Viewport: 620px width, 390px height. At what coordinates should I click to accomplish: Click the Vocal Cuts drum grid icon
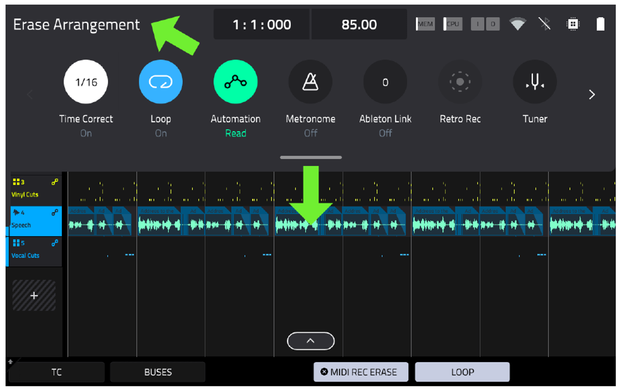pos(16,243)
